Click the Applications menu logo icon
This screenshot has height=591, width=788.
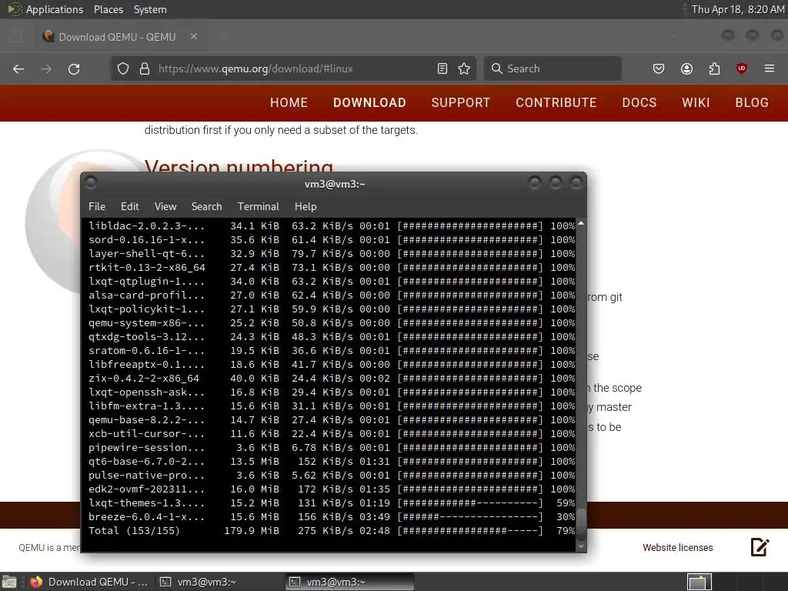(x=14, y=9)
